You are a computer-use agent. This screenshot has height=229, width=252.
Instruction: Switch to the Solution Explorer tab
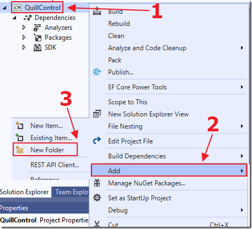[25, 192]
